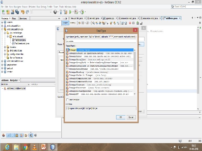202x151 pixels.
Task: Toggle the sort-by-name Navigator button
Action: click(x=31, y=135)
